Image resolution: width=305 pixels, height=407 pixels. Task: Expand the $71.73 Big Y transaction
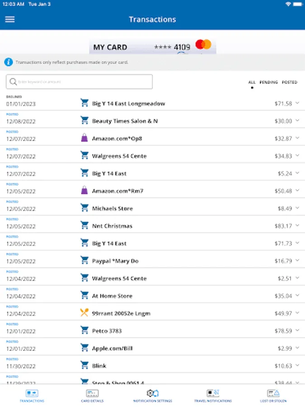click(297, 243)
